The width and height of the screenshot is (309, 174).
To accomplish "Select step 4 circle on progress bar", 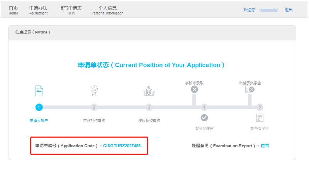I will click(x=204, y=107).
